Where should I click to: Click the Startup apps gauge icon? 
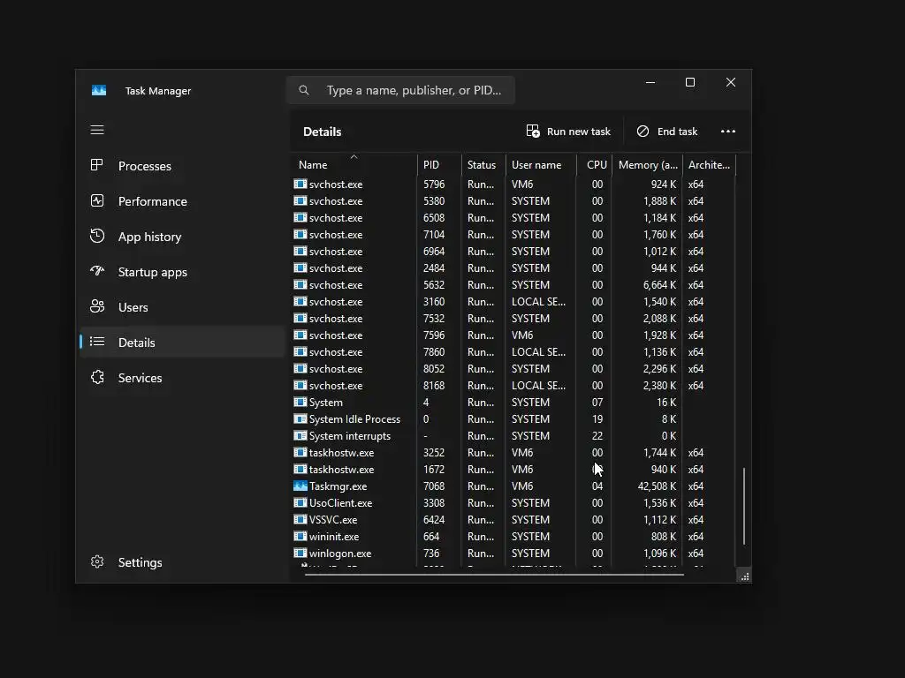click(97, 271)
